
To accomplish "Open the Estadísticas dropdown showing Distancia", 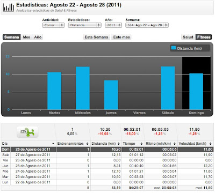I will tap(85, 25).
